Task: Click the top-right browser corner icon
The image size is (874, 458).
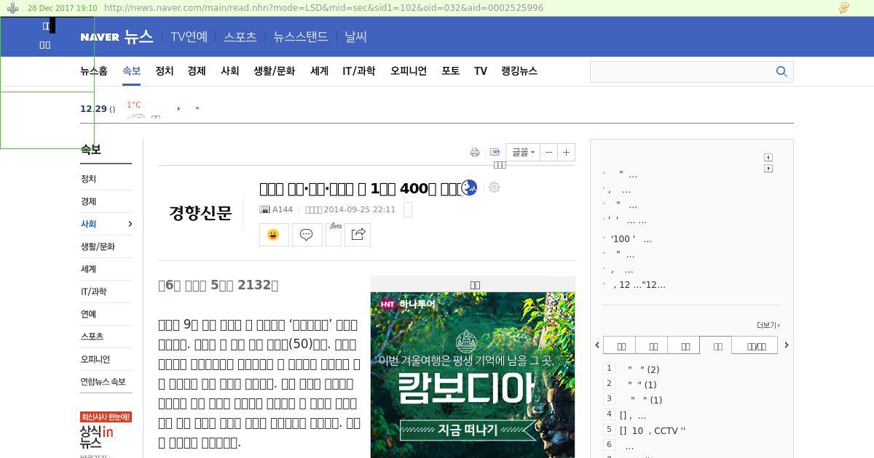Action: (x=844, y=8)
